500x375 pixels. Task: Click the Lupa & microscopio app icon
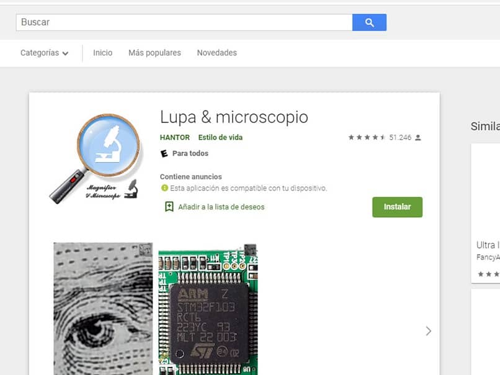(96, 158)
